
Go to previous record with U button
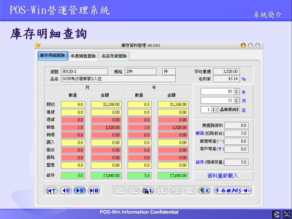[x=66, y=191]
